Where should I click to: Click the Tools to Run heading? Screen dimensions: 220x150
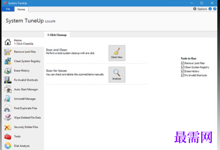click(x=189, y=58)
